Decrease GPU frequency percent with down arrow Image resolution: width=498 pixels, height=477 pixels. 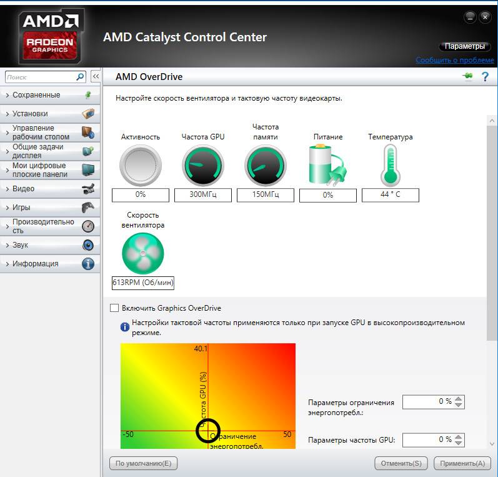click(458, 443)
